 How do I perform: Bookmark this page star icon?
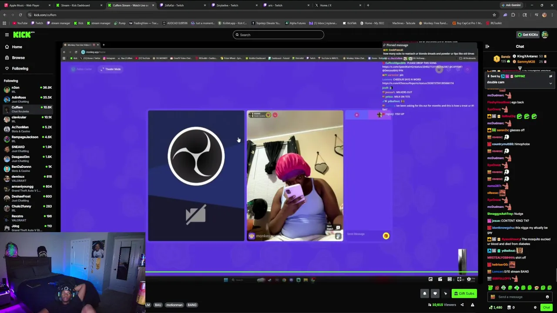(494, 15)
